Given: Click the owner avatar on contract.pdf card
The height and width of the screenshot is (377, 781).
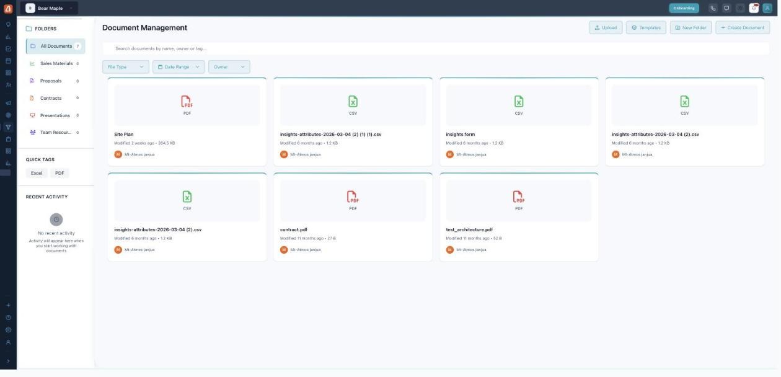Looking at the screenshot, I should tap(284, 250).
